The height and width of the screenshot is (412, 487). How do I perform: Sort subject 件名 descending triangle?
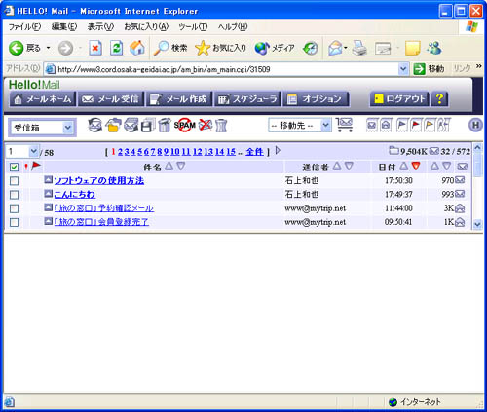181,167
